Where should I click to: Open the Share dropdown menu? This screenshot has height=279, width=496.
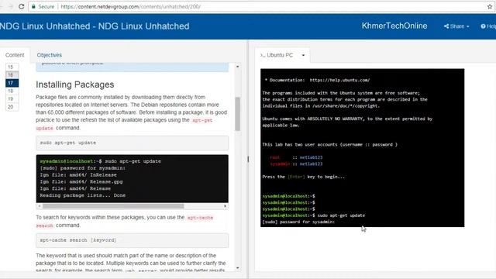(x=456, y=26)
